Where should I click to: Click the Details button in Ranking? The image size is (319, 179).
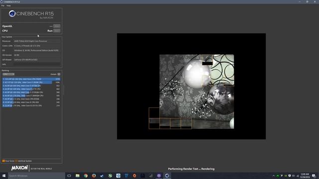(59, 74)
